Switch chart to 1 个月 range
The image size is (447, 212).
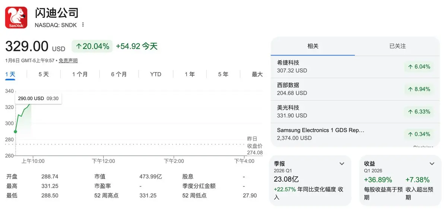80,74
